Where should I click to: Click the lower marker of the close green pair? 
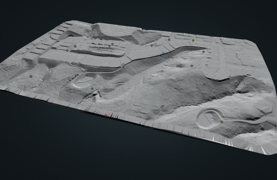109,46
